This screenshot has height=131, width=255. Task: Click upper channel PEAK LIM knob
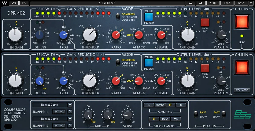(x=221, y=35)
